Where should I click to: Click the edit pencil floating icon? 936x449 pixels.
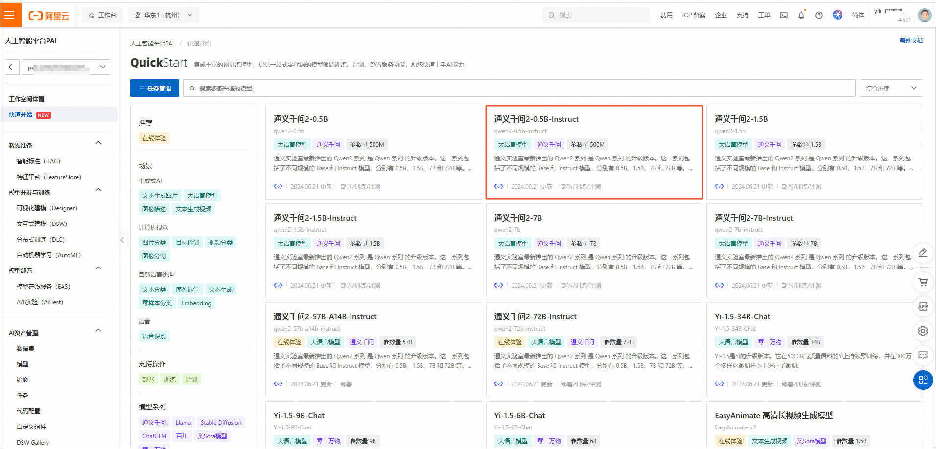pyautogui.click(x=923, y=253)
